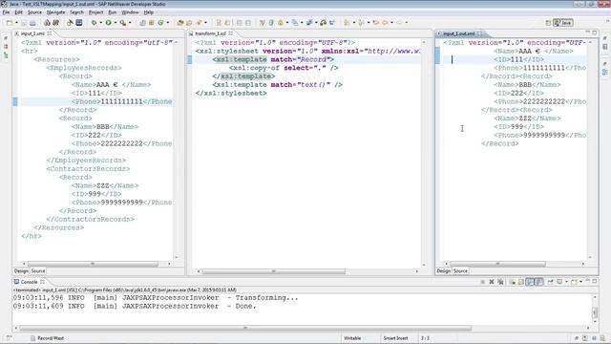This screenshot has height=344, width=611.
Task: Click Smart Insert status bar entry
Action: 395,338
